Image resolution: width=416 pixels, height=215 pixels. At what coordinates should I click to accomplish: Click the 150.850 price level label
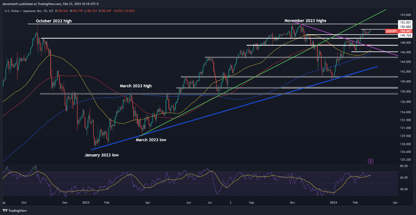point(405,27)
